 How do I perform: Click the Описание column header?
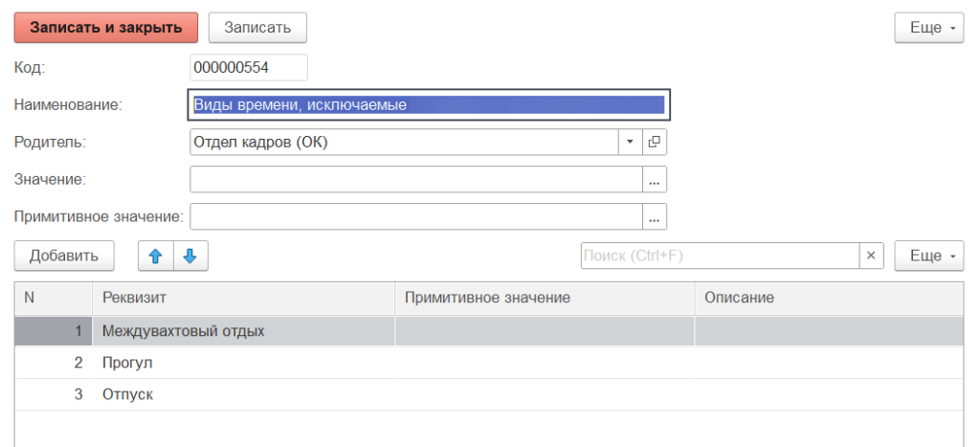[828, 299]
